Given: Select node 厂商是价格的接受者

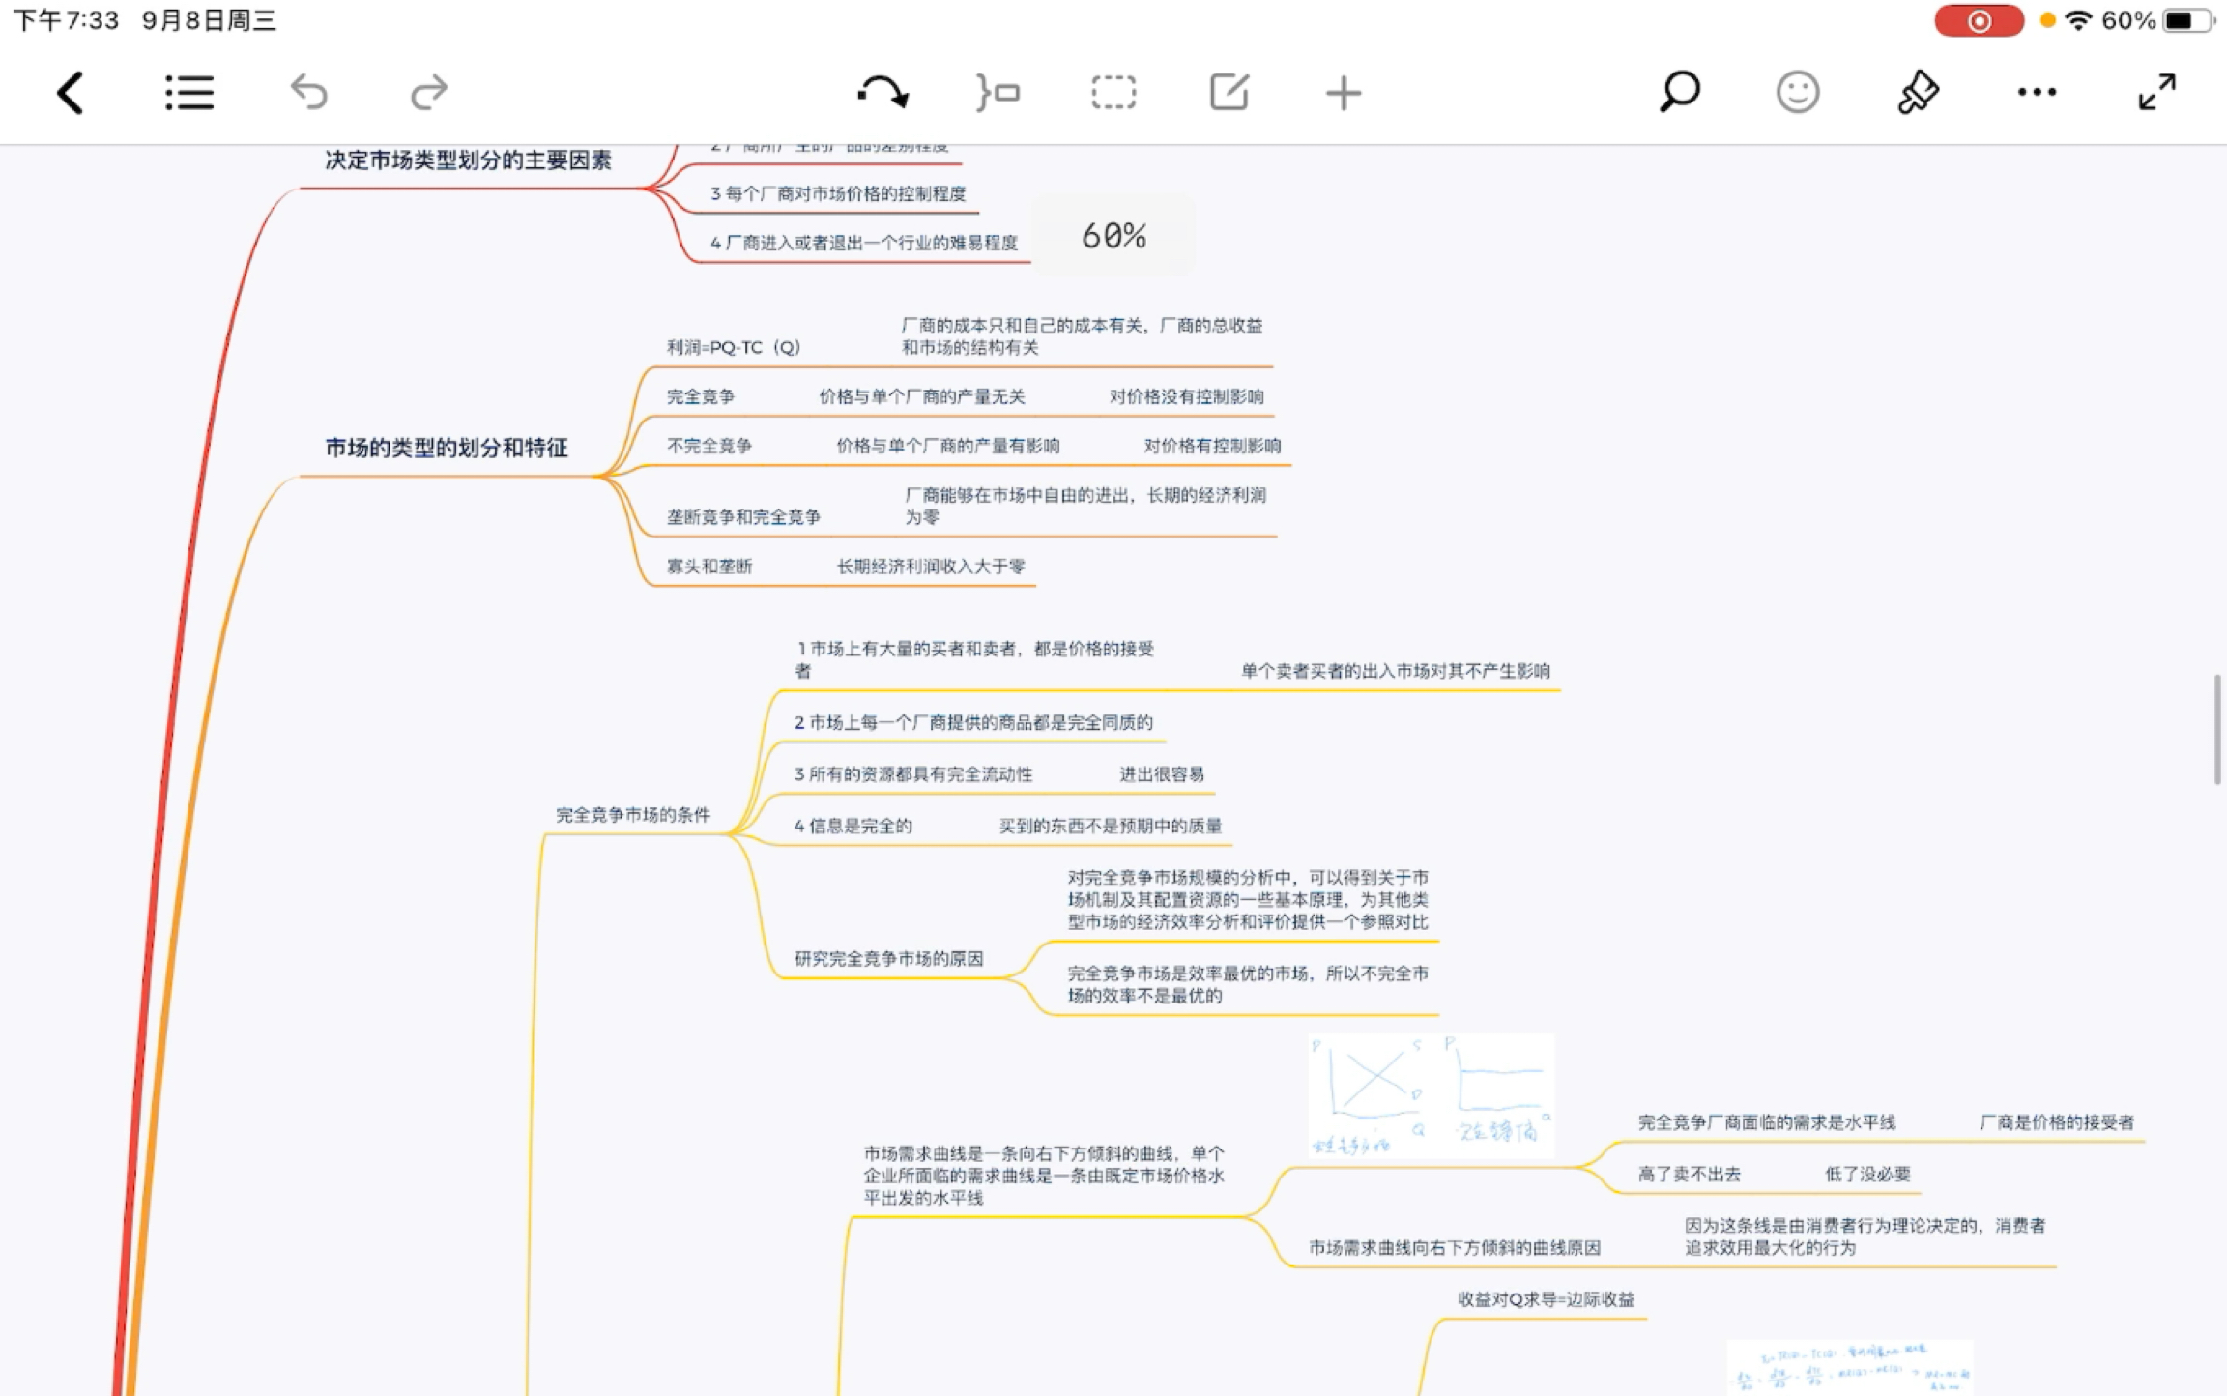Looking at the screenshot, I should pos(2057,1122).
